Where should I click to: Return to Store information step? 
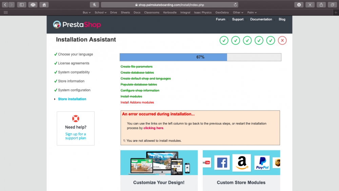pos(71,81)
